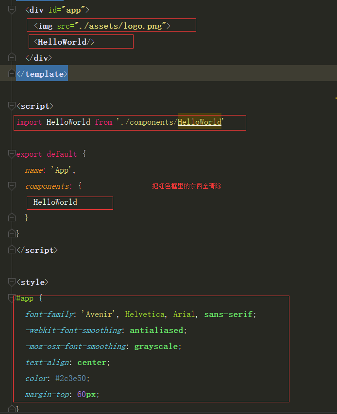The height and width of the screenshot is (414, 337).
Task: Toggle fold marker beside </template> line
Action: point(12,73)
